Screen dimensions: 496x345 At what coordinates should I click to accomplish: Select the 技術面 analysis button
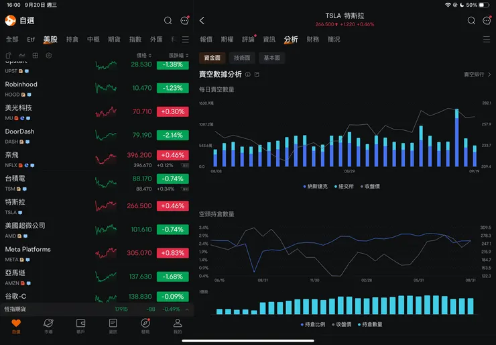(x=242, y=58)
